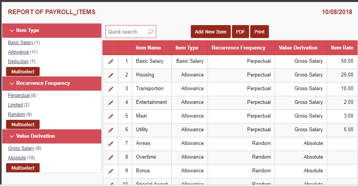The width and height of the screenshot is (358, 186).
Task: Filter by the Allowance item type link
Action: tap(18, 52)
